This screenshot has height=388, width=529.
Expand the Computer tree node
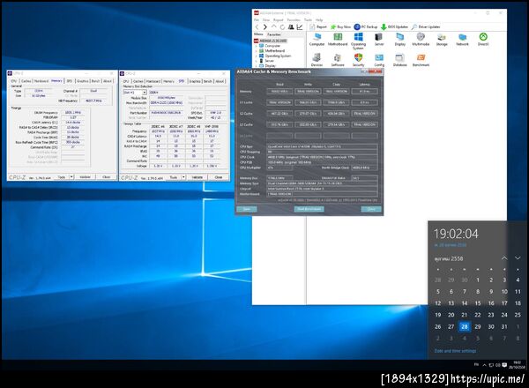click(x=257, y=46)
